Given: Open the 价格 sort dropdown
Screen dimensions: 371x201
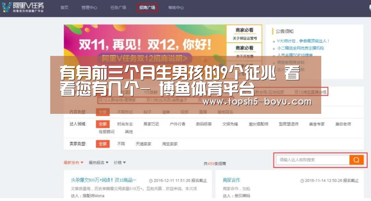Looking at the screenshot, I should [x=120, y=162].
